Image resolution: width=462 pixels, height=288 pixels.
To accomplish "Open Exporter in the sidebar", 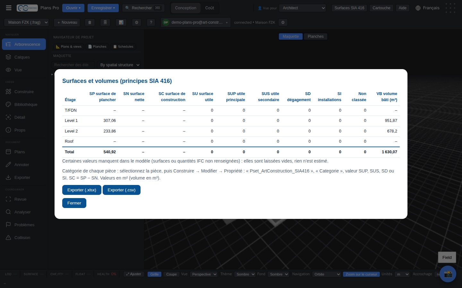I will point(24,178).
